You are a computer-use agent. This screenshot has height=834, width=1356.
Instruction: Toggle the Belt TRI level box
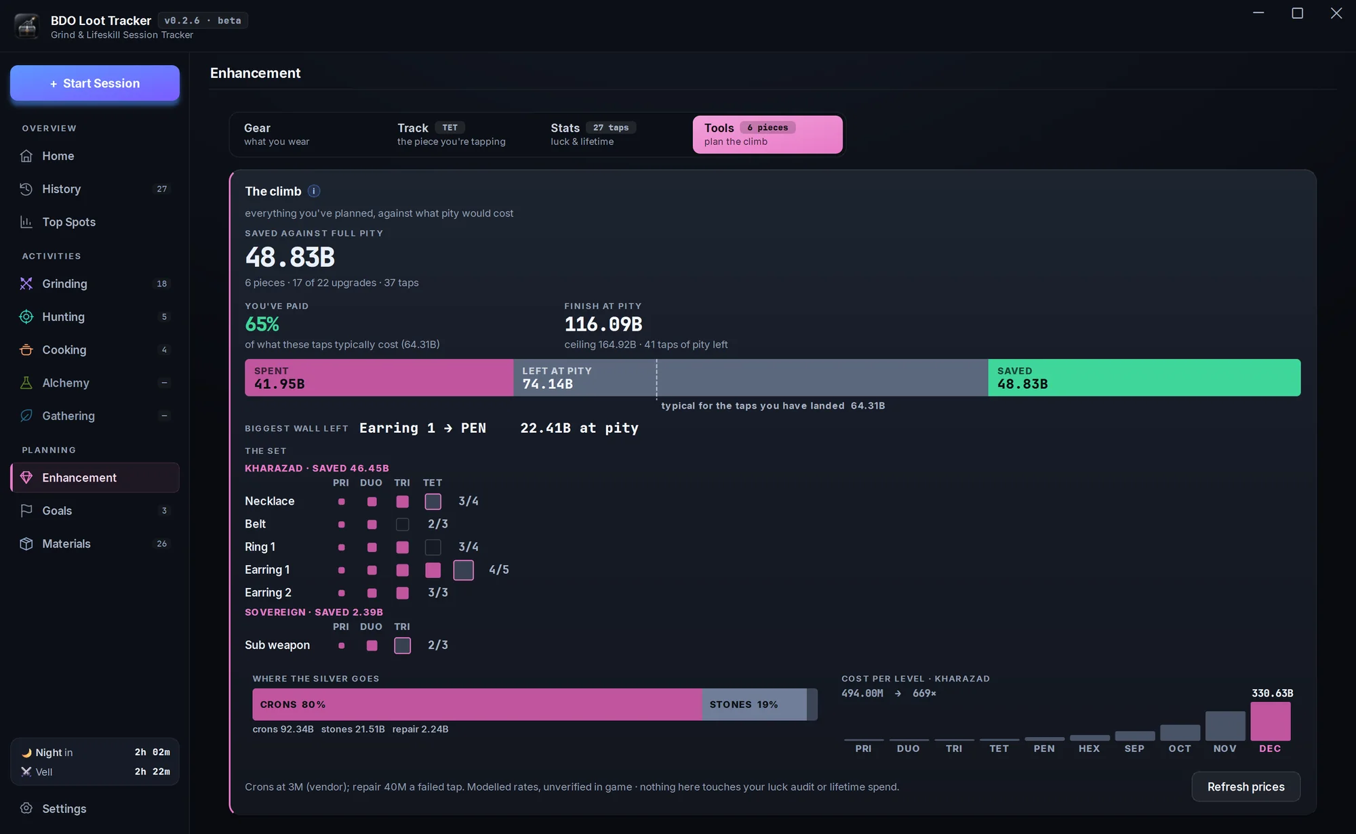(402, 524)
